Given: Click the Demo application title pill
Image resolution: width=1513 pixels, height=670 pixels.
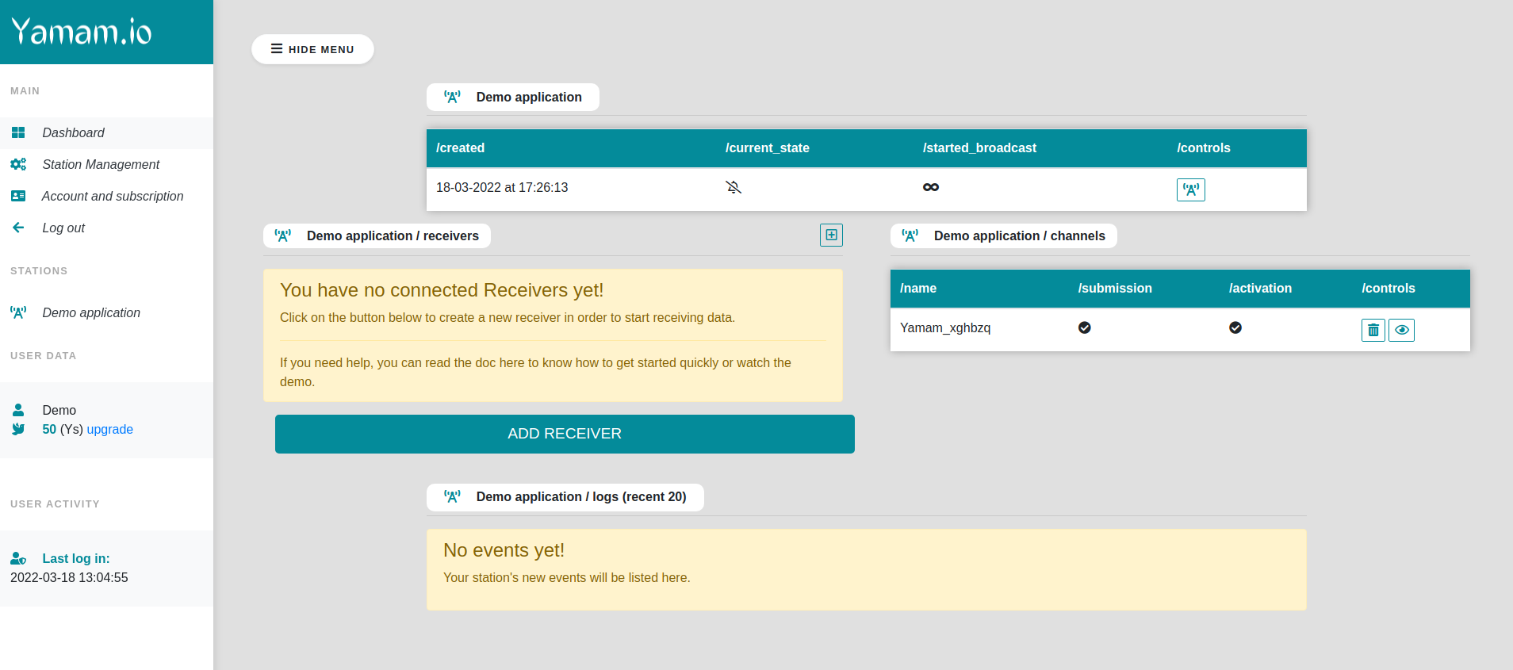Looking at the screenshot, I should tap(513, 97).
